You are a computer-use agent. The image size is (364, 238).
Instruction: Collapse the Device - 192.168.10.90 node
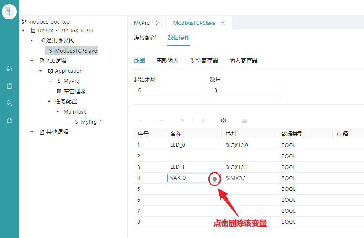[x=23, y=31]
